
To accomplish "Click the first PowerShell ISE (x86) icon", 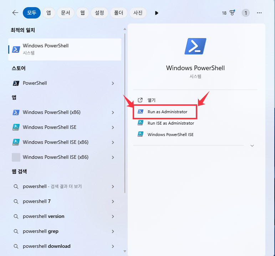I will click(x=16, y=142).
